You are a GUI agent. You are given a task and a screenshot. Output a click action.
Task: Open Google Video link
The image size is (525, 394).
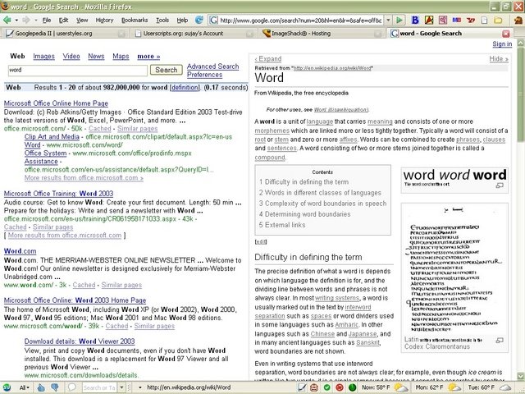coord(71,57)
